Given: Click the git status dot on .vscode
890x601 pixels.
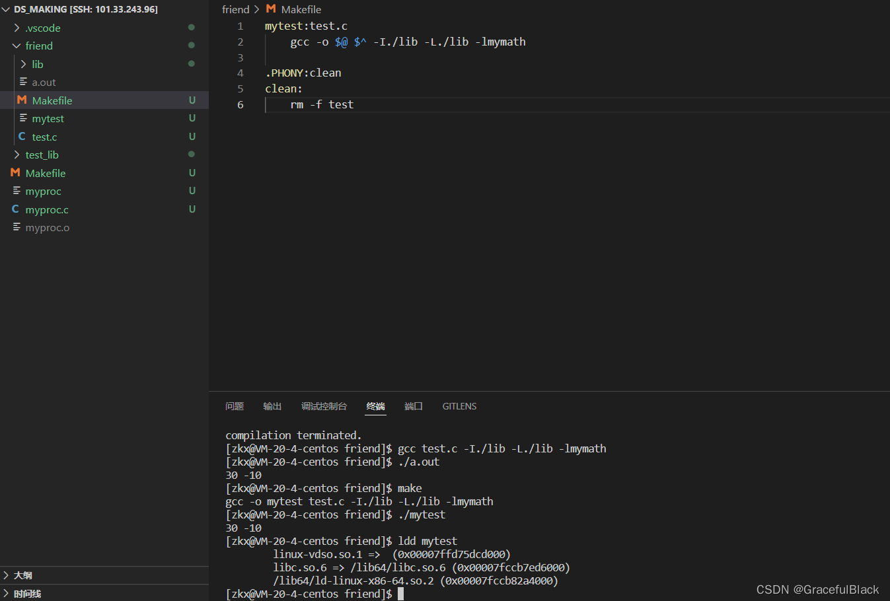Looking at the screenshot, I should 192,27.
